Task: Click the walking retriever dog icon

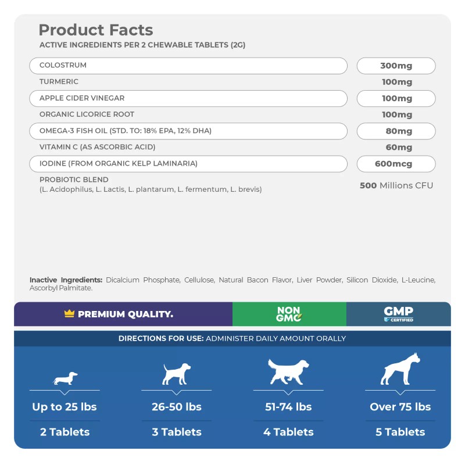Action: click(288, 372)
